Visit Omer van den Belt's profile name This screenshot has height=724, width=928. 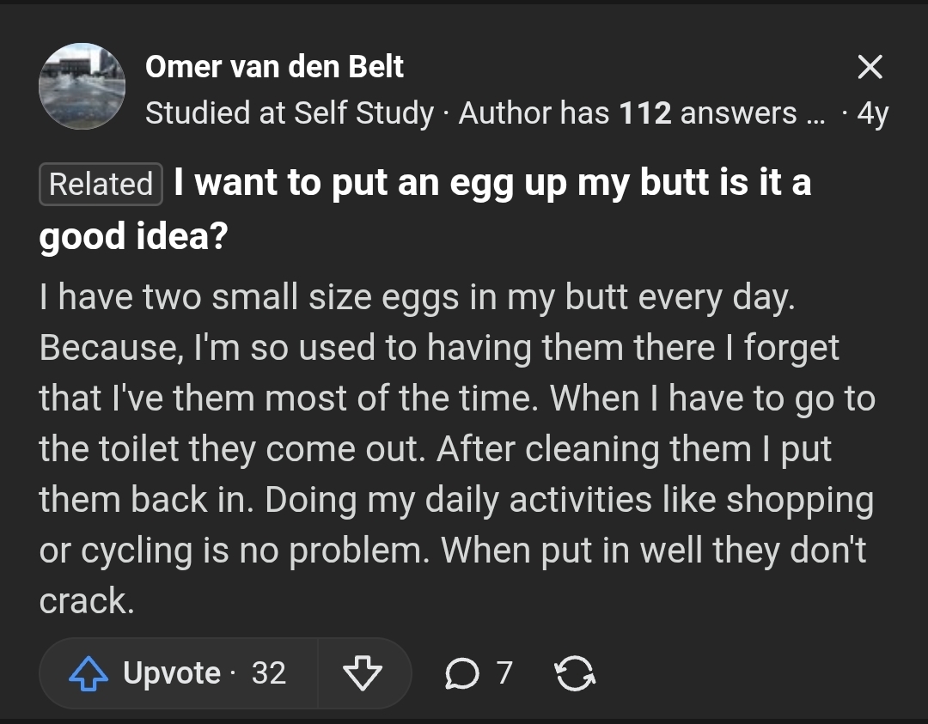274,66
